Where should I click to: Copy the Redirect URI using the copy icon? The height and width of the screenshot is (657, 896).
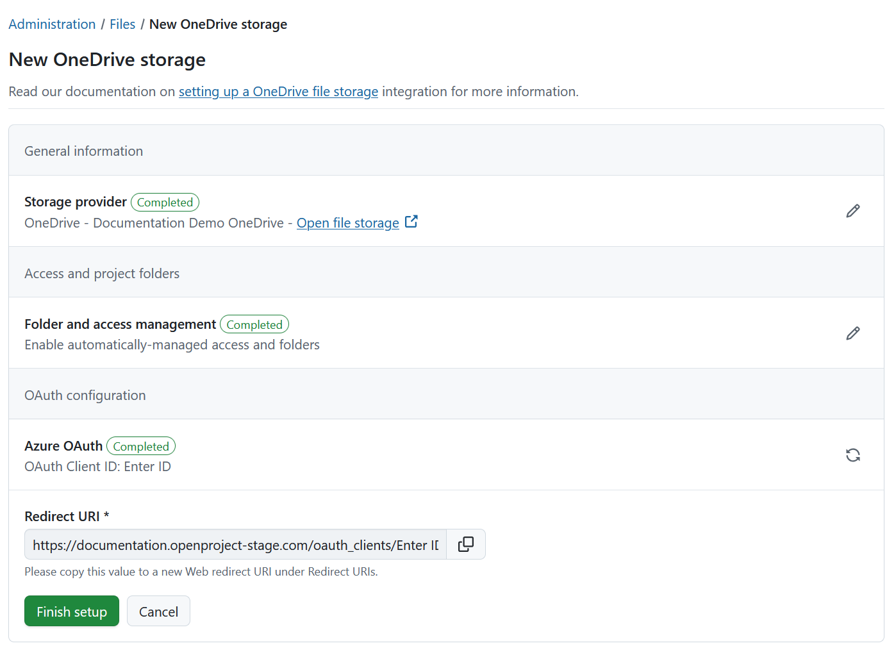465,544
